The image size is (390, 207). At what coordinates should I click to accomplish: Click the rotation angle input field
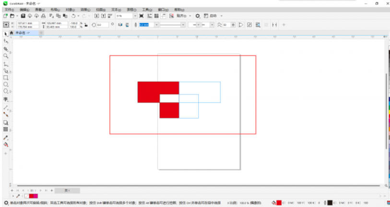click(102, 25)
